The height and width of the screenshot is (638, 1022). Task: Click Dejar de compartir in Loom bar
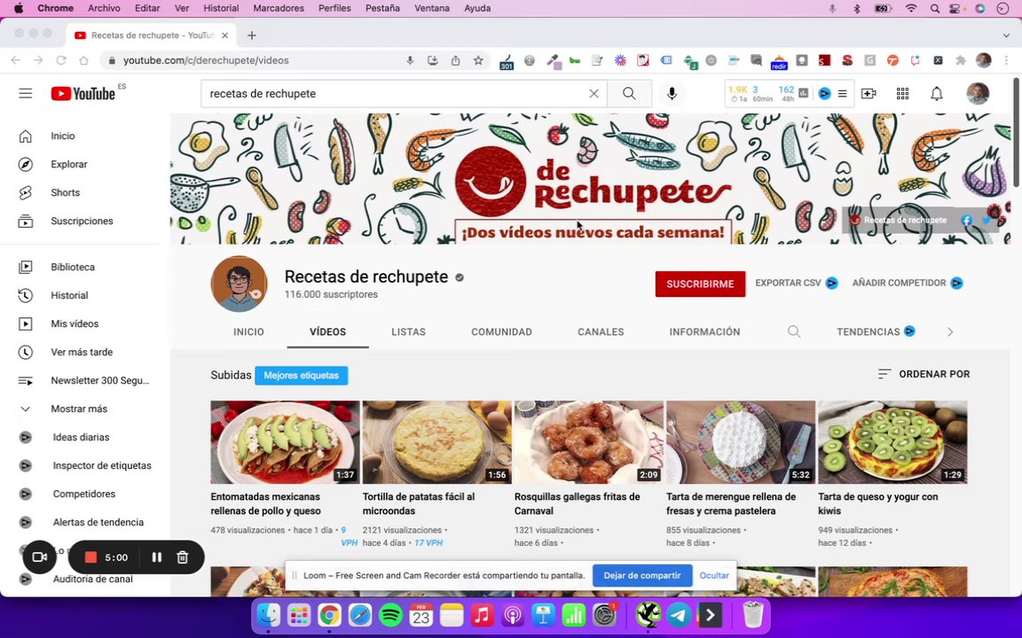click(x=642, y=575)
